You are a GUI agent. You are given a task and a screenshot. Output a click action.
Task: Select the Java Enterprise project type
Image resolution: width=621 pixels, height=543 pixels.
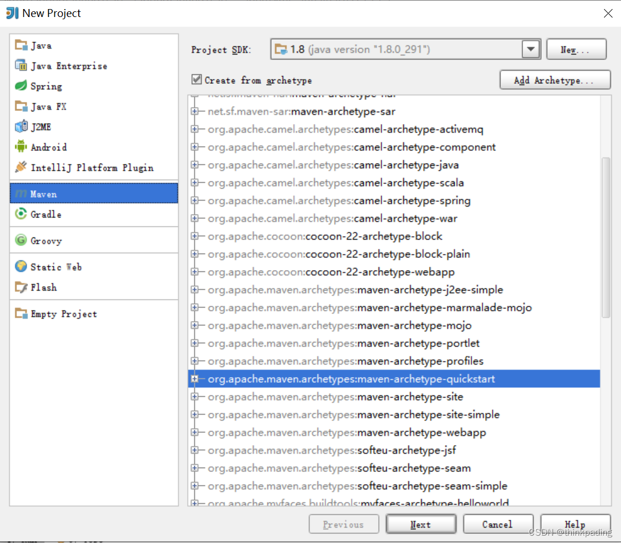click(94, 66)
